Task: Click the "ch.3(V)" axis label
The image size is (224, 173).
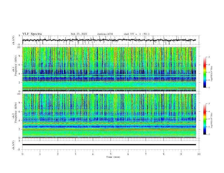Action: [14, 145]
